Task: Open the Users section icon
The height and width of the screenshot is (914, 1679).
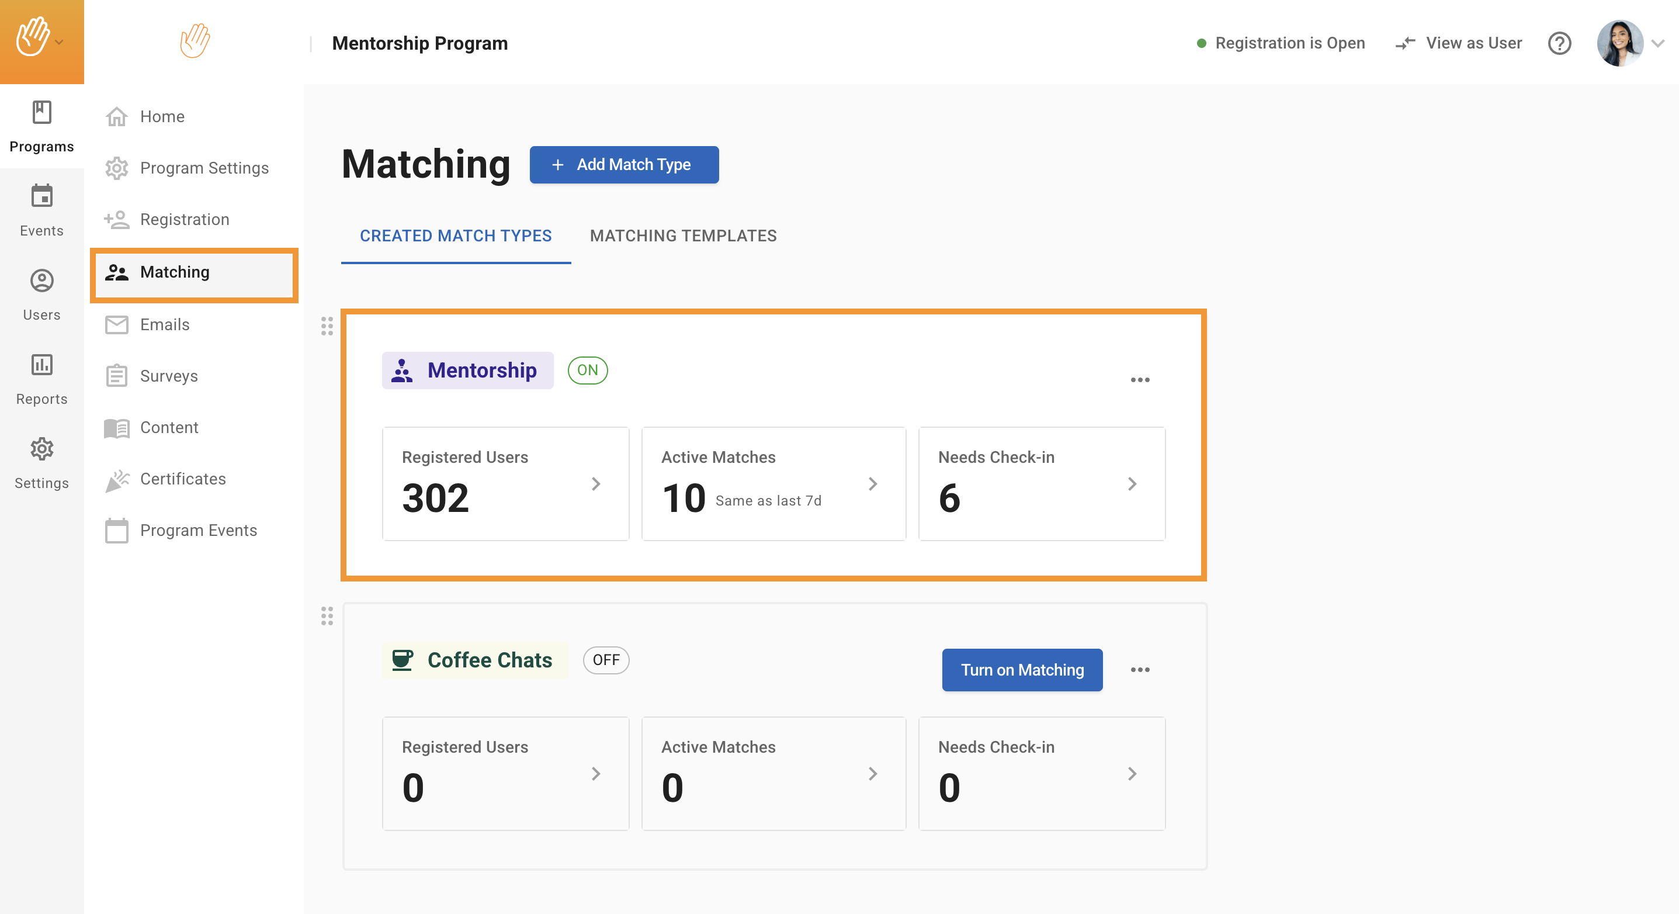Action: (x=41, y=281)
